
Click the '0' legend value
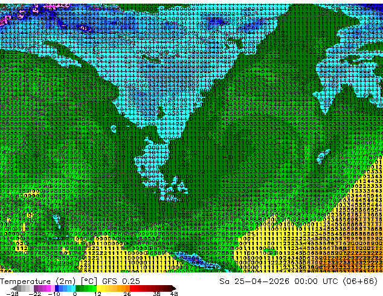(x=75, y=294)
